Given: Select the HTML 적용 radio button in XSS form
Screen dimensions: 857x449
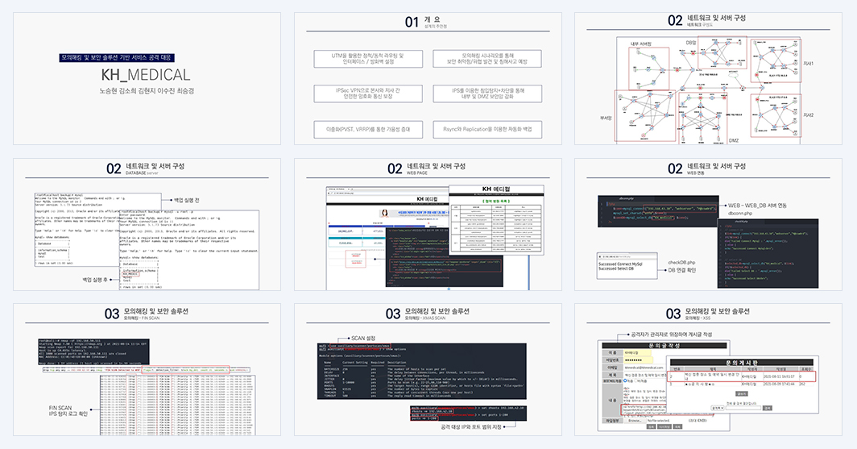Looking at the screenshot, I should click(625, 380).
